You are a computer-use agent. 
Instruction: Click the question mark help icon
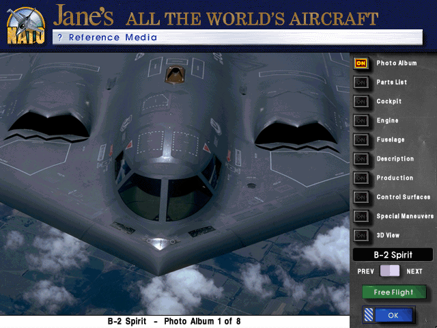coord(60,38)
